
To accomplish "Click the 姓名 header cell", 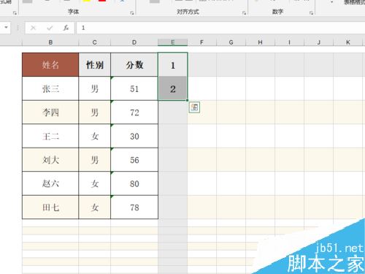I will point(50,65).
